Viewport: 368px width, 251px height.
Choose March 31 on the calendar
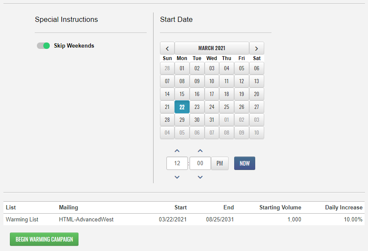[212, 120]
